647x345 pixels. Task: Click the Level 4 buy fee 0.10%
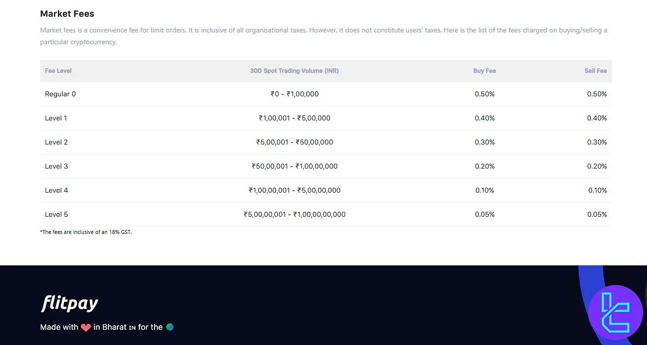click(485, 190)
